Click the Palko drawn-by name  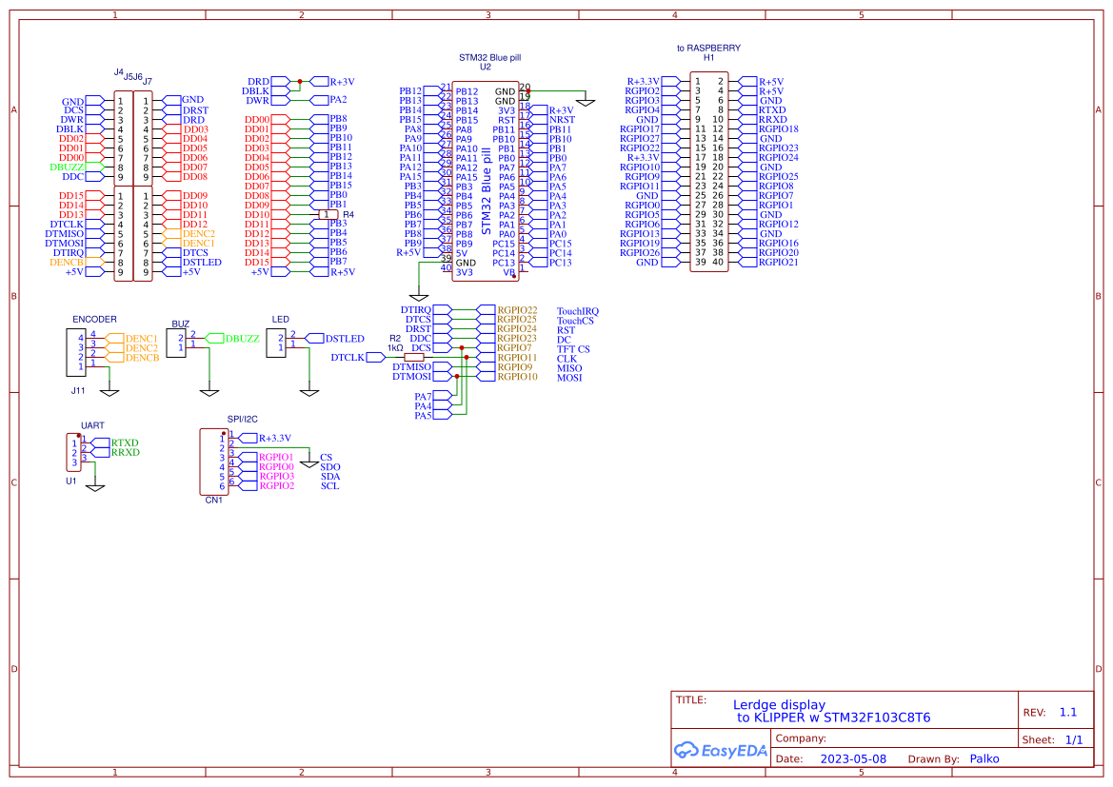(x=984, y=758)
